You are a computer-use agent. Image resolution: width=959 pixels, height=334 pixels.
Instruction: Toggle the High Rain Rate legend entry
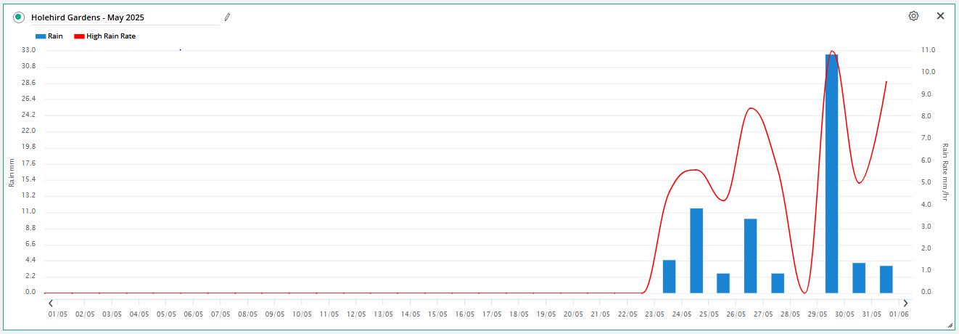pos(104,36)
